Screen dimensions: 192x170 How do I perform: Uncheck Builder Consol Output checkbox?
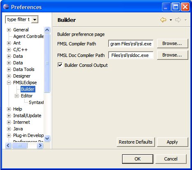[x=60, y=65]
